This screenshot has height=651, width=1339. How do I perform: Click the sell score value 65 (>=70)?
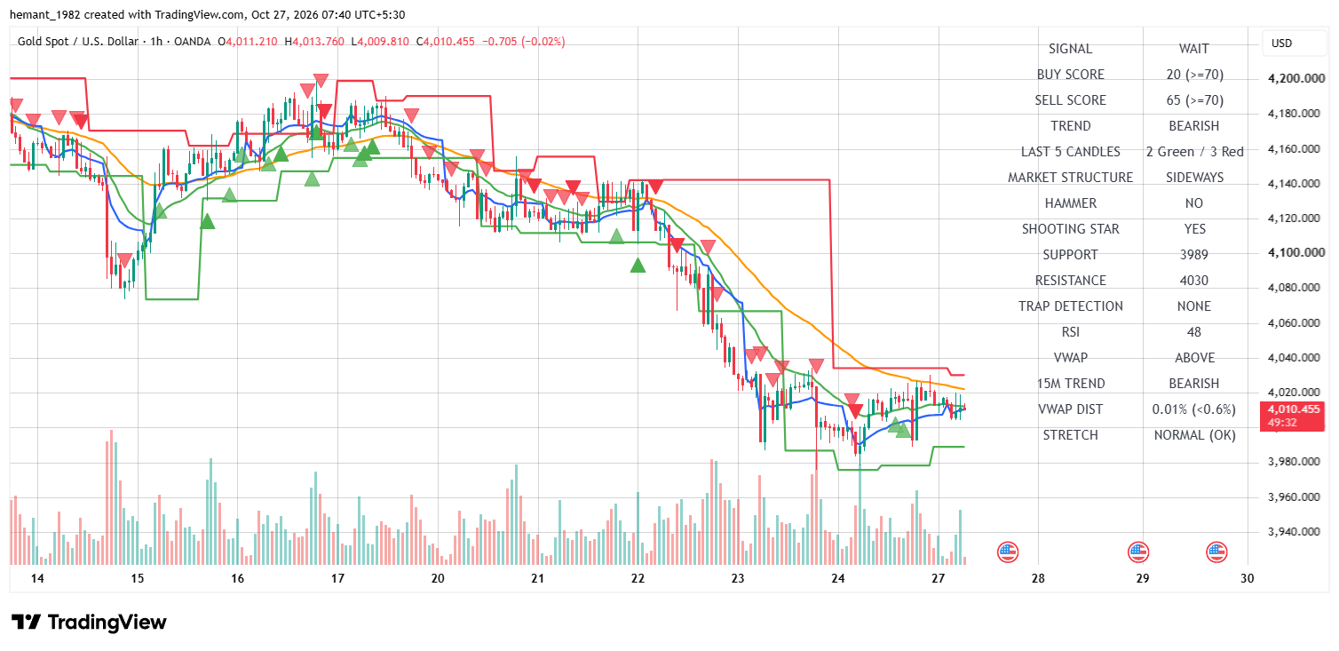1194,100
